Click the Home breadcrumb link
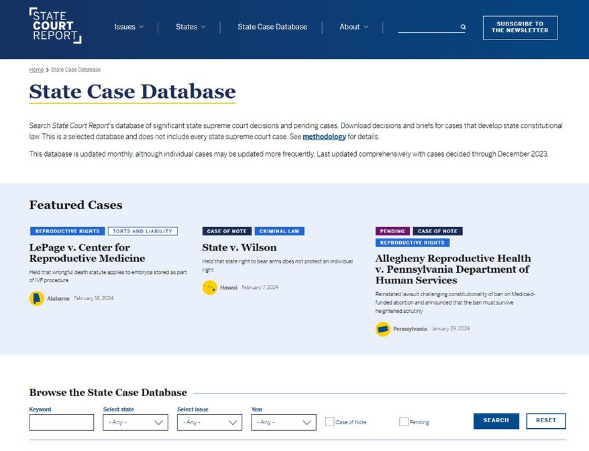The image size is (589, 451). tap(36, 69)
